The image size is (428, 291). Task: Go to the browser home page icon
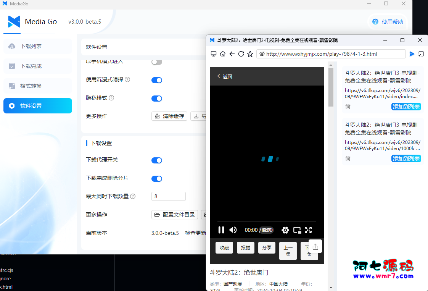(x=223, y=54)
